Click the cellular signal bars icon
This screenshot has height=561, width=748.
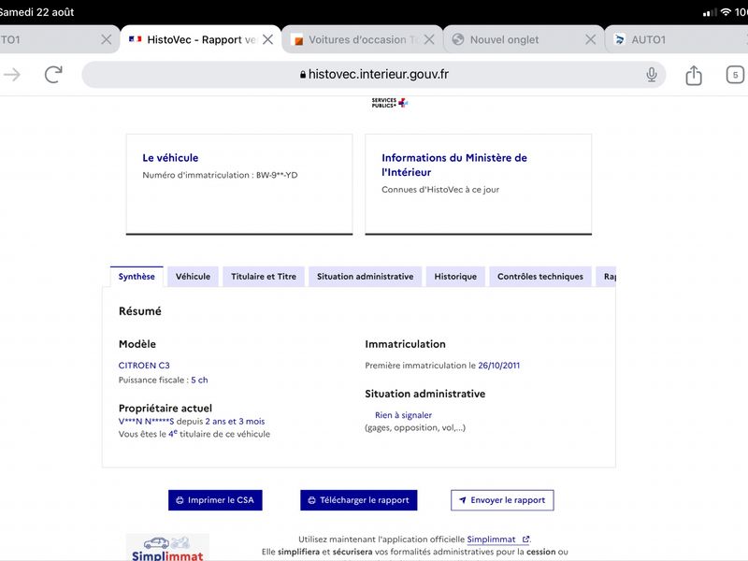tap(710, 12)
